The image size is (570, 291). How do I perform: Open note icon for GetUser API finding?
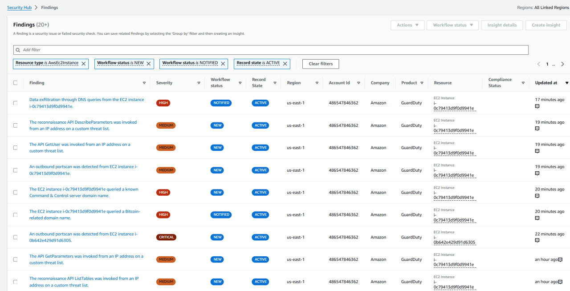coord(537,151)
